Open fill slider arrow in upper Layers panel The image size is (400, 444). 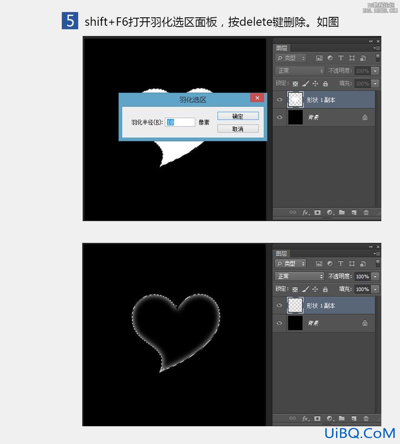pyautogui.click(x=376, y=83)
